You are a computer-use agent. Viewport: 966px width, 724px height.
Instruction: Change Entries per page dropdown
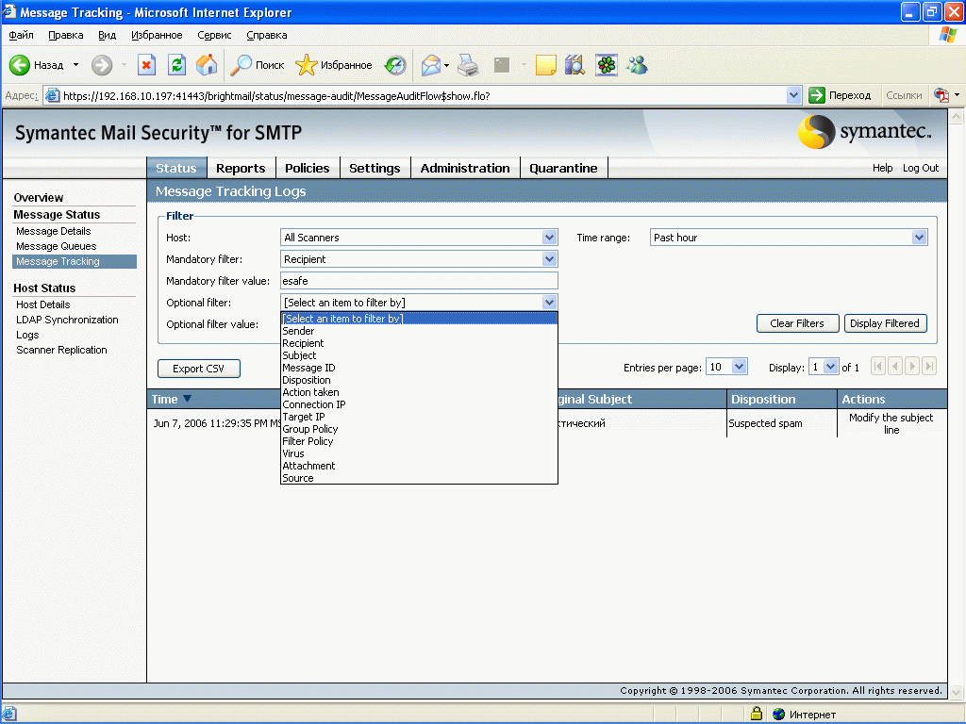(726, 367)
